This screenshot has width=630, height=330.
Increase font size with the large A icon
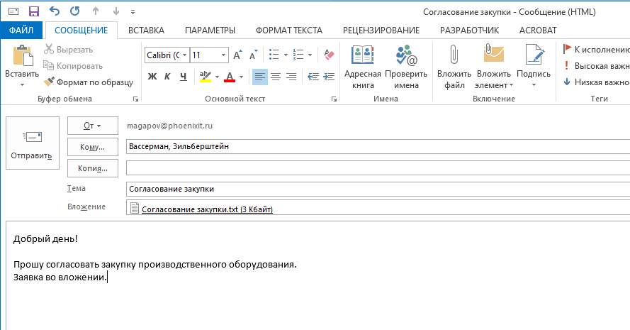coord(238,55)
